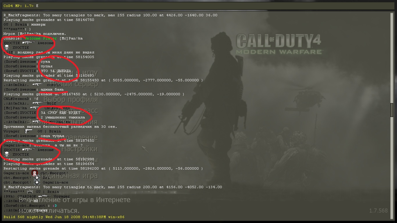The width and height of the screenshot is (397, 223).
Task: Click the 'Build 568 nightly' status line
Action: 64,217
